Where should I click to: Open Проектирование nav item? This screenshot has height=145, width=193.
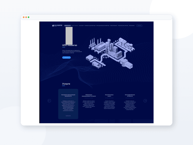pyautogui.click(x=114, y=26)
